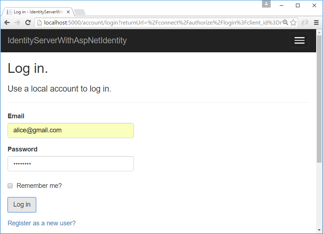Enable the Remember me checkbox
This screenshot has width=323, height=234.
[10, 186]
